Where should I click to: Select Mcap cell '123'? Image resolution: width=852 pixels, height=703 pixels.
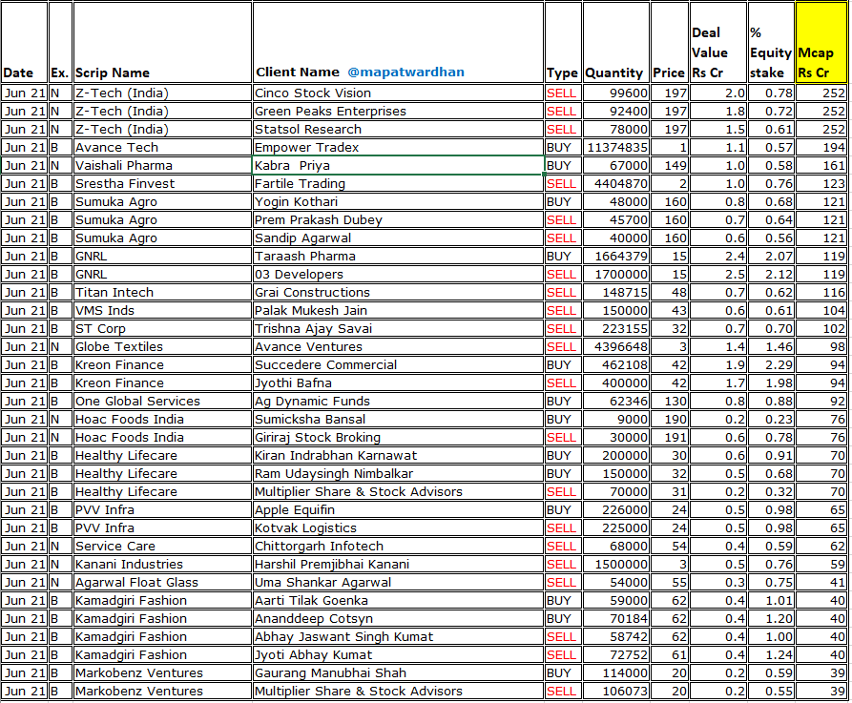click(x=821, y=184)
